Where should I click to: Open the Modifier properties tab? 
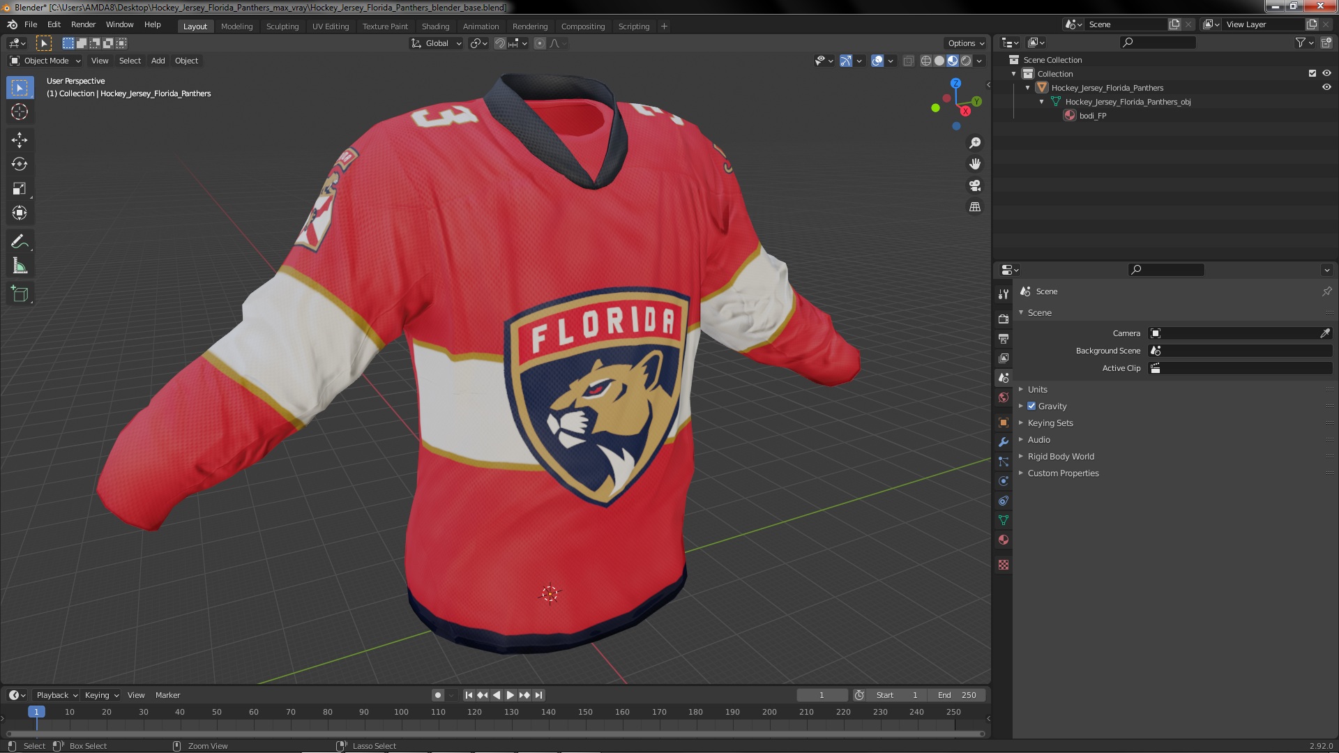tap(1004, 442)
